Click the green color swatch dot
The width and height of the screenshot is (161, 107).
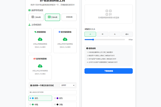33,104
